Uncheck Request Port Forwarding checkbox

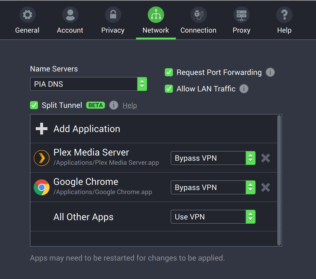[x=169, y=72]
